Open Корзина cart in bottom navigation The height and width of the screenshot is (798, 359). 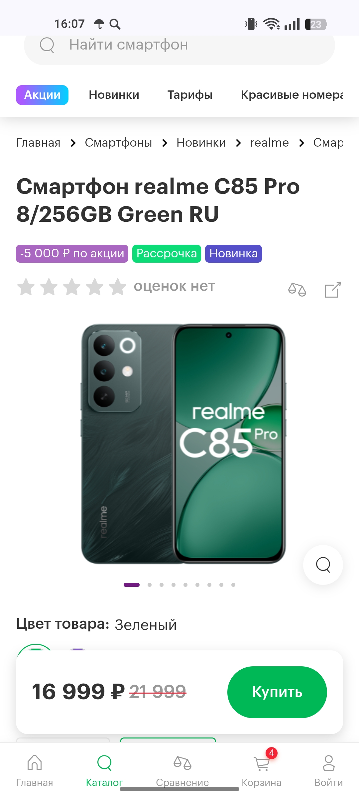(262, 768)
